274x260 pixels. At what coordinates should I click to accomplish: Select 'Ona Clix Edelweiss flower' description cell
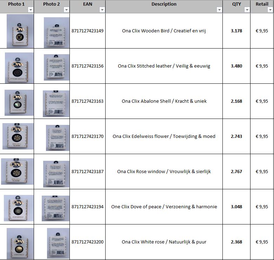click(x=164, y=136)
